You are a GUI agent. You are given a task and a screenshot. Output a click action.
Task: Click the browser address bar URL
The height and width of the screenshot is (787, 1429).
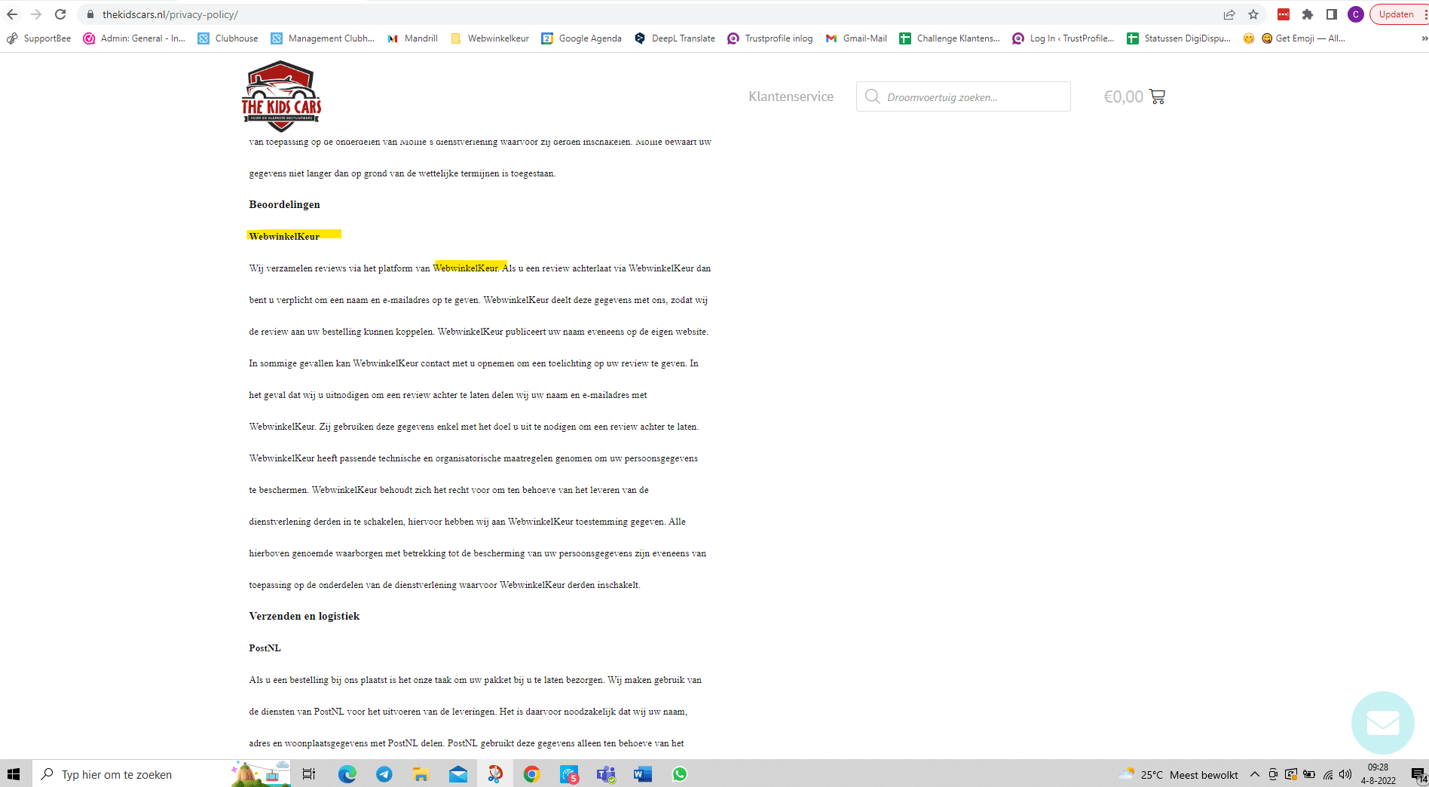click(x=170, y=14)
